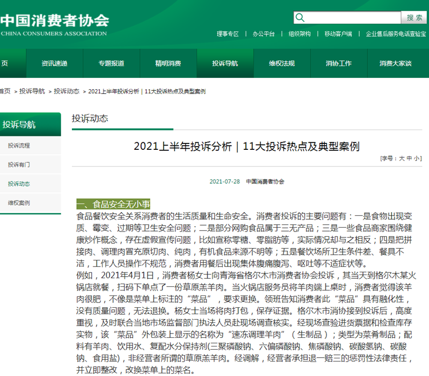
Task: Click 投诉导航 in the breadcrumb
Action: pos(32,91)
